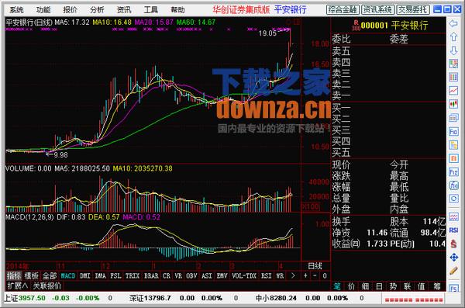Select the 模板 tab
This screenshot has width=465, height=308.
pyautogui.click(x=32, y=276)
